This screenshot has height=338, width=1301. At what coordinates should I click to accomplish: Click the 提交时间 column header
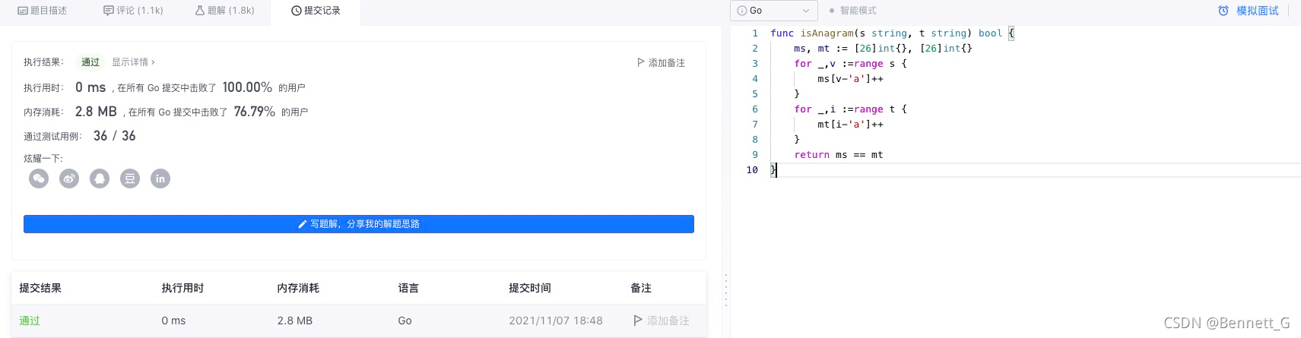click(530, 288)
